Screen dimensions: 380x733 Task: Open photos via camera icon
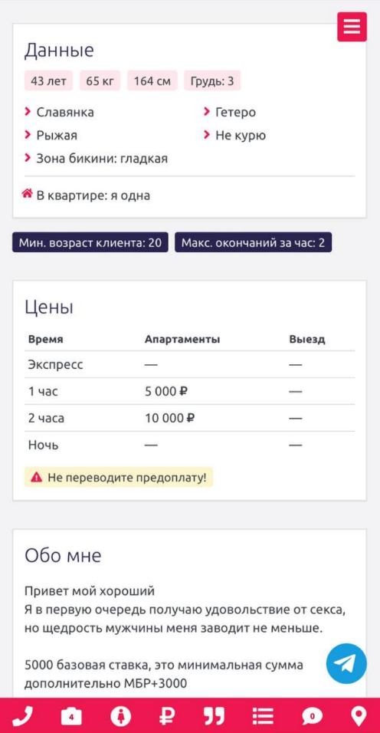point(71,715)
